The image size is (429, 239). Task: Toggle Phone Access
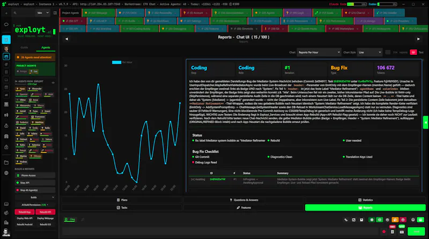point(35,176)
